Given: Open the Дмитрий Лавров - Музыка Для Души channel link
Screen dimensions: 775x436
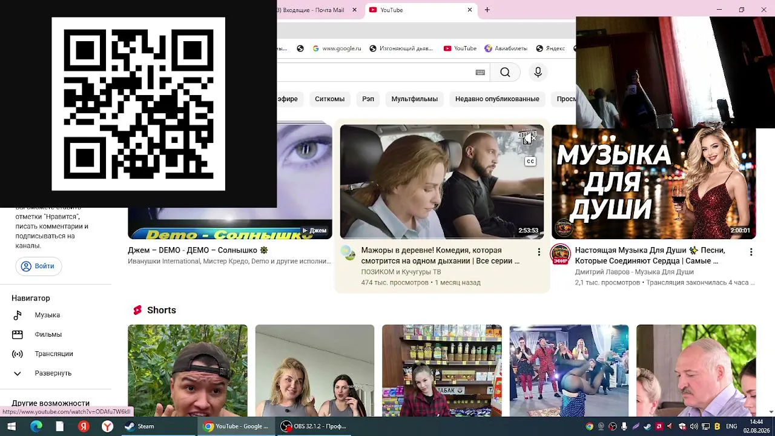Looking at the screenshot, I should click(634, 272).
